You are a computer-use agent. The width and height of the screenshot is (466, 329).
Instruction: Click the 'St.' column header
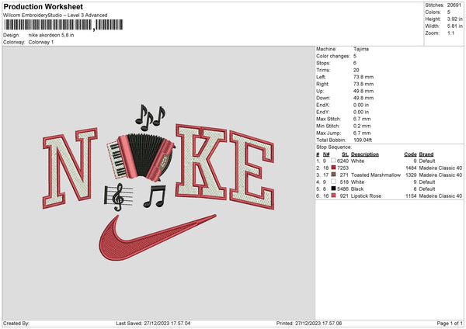click(x=345, y=154)
